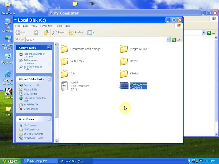Click the My Computer window address dropdown arrow
This screenshot has height=164, width=219.
pyautogui.click(x=204, y=33)
